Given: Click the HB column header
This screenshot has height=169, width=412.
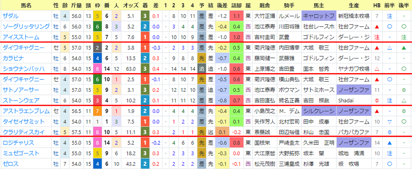Looking at the screenshot, I should [x=377, y=5].
